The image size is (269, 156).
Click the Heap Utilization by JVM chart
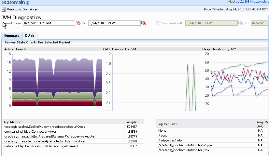tap(240, 82)
